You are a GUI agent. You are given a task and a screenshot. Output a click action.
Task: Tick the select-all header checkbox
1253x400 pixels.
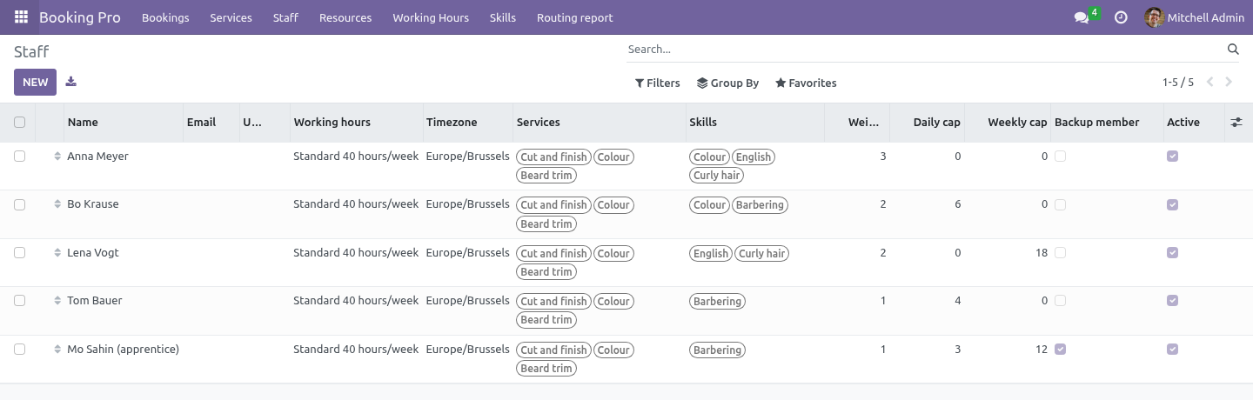[19, 123]
